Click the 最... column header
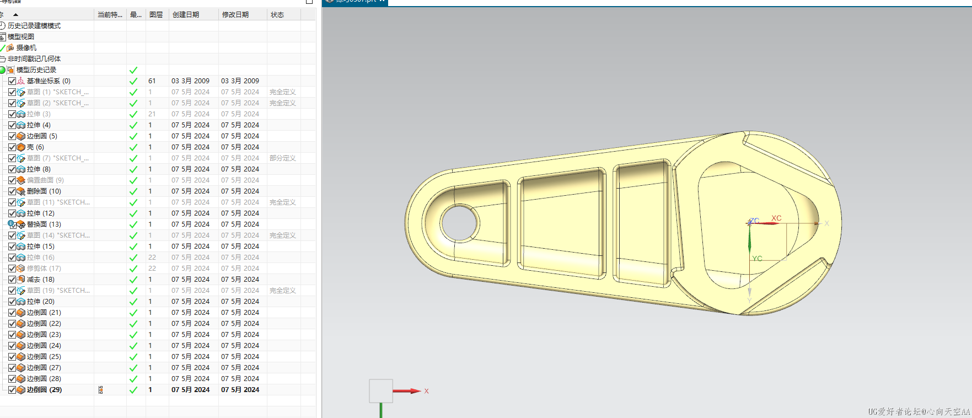 136,15
